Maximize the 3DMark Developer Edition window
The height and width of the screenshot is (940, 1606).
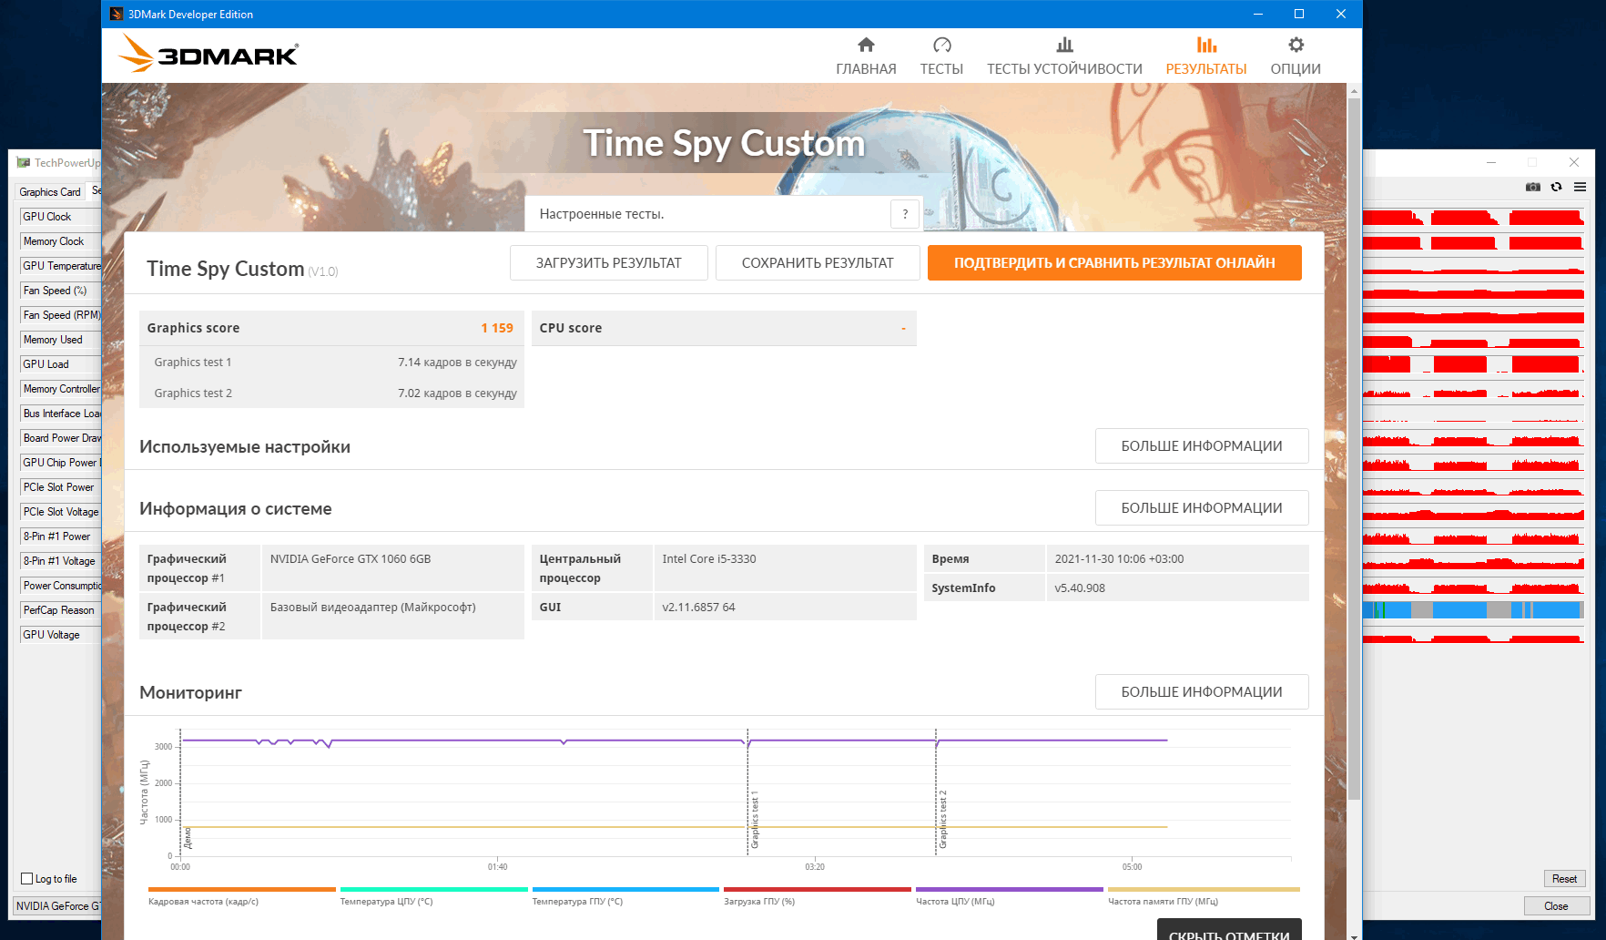(1299, 14)
